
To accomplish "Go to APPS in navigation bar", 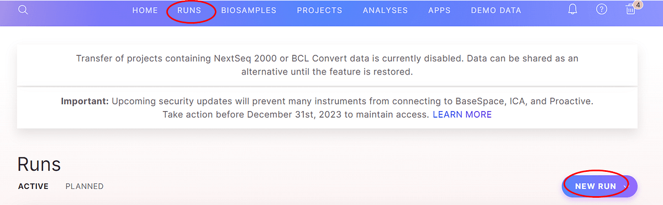I will tap(439, 10).
